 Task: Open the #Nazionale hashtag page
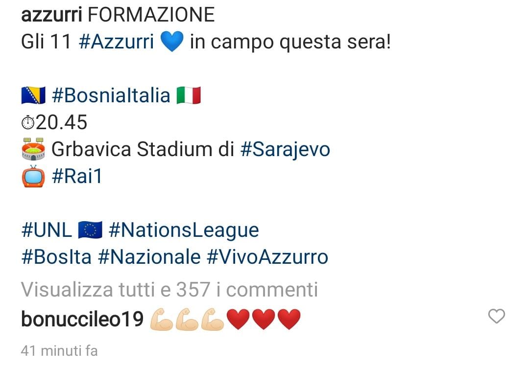click(147, 256)
